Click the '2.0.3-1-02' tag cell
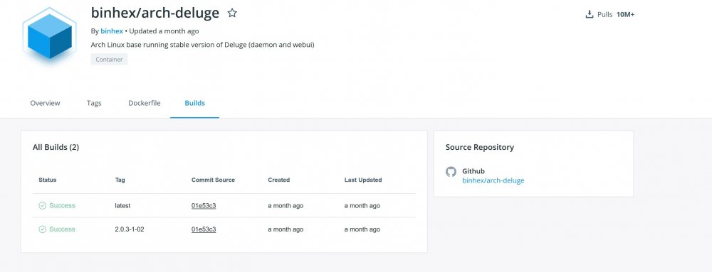 tap(130, 229)
